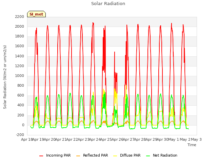Select Diffuse PAR legend label

(x=130, y=155)
